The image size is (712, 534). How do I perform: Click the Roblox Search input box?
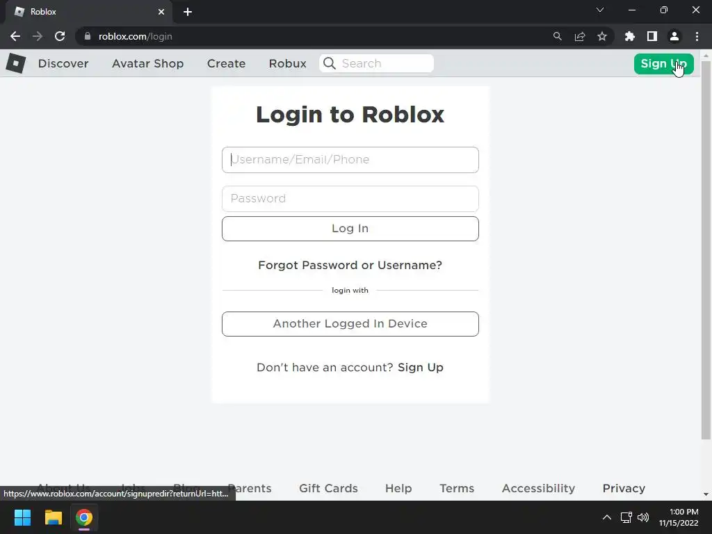pyautogui.click(x=377, y=63)
